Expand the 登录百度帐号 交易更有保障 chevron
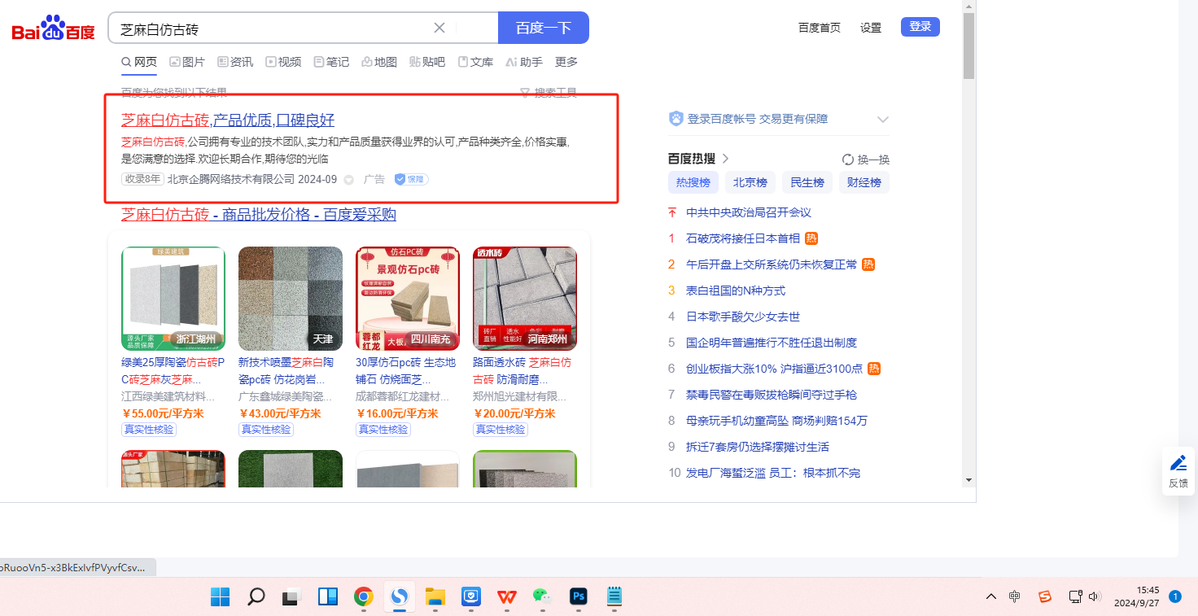Image resolution: width=1198 pixels, height=616 pixels. pos(883,120)
